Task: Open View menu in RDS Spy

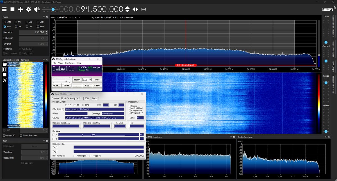Action: (61, 63)
